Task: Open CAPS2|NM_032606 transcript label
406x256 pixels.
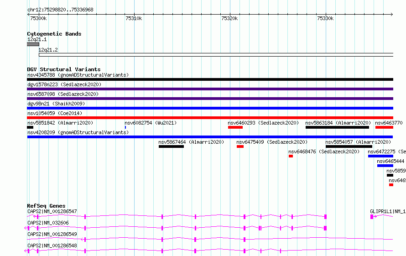Action: click(48, 223)
